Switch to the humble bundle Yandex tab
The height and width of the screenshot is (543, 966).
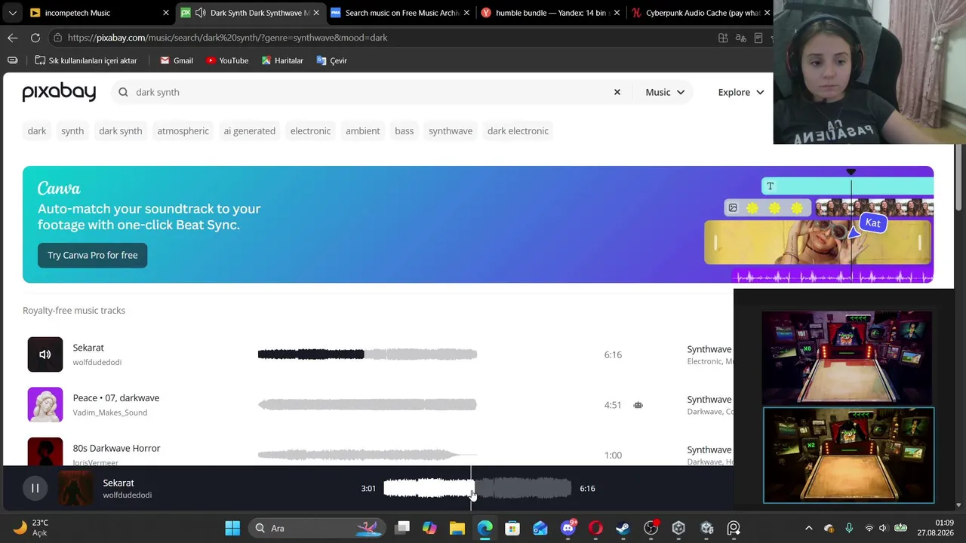[x=551, y=13]
